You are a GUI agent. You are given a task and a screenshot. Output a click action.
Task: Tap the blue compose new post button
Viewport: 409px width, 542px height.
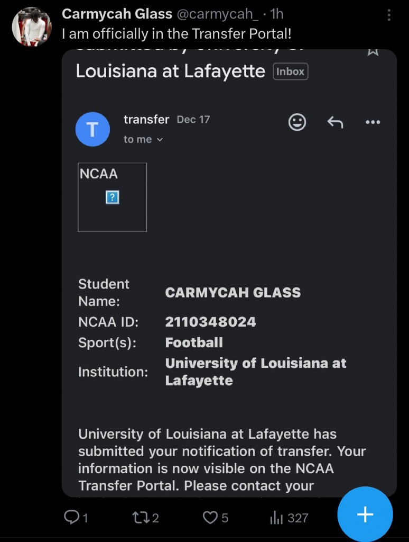(x=365, y=514)
